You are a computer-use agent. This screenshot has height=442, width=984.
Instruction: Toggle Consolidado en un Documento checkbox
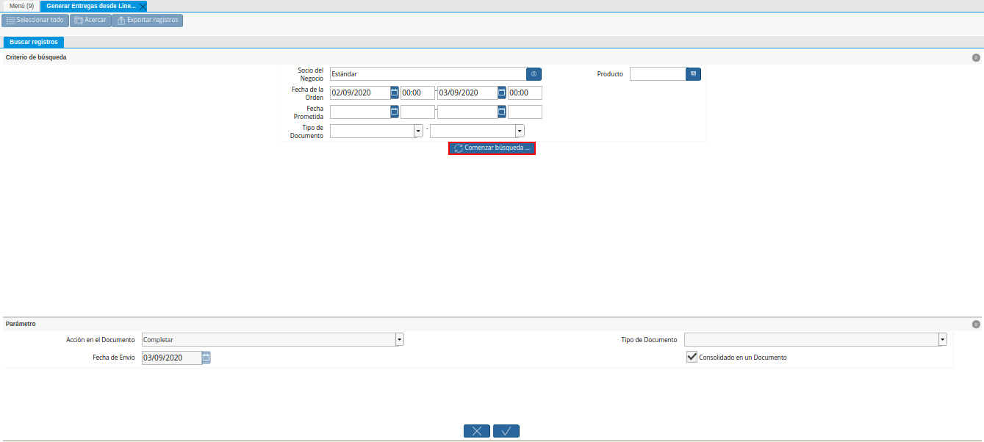(x=692, y=357)
